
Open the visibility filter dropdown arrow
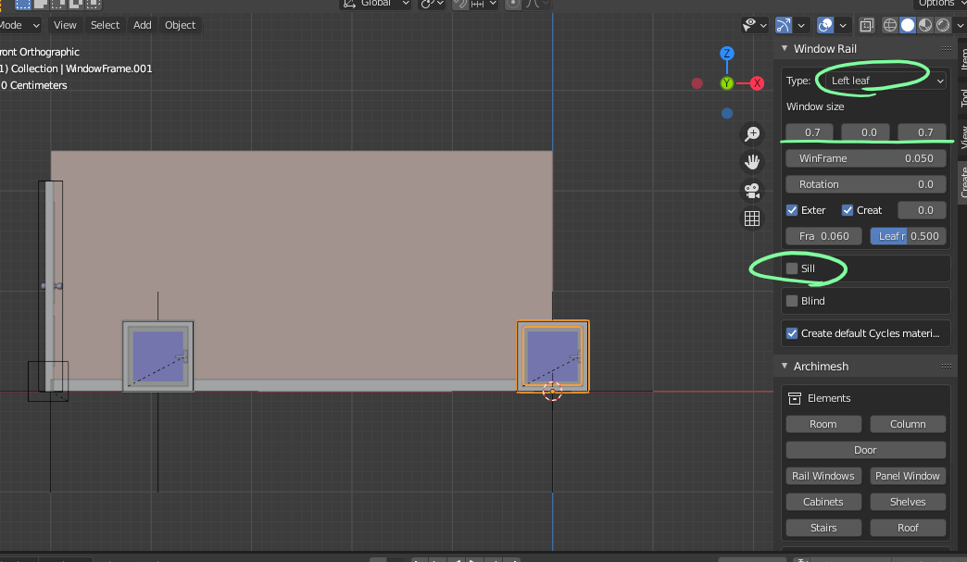pos(763,25)
